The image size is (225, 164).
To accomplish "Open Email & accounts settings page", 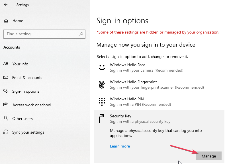I will [x=27, y=78].
